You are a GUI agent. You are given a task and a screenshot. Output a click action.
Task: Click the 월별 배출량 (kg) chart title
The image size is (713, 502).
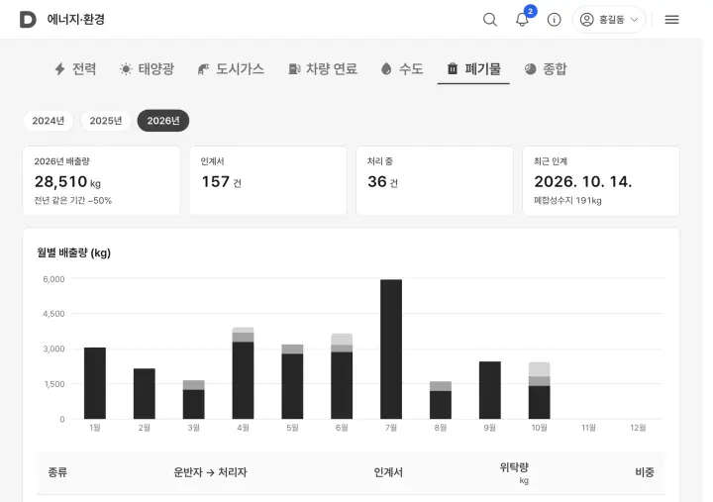click(x=73, y=252)
